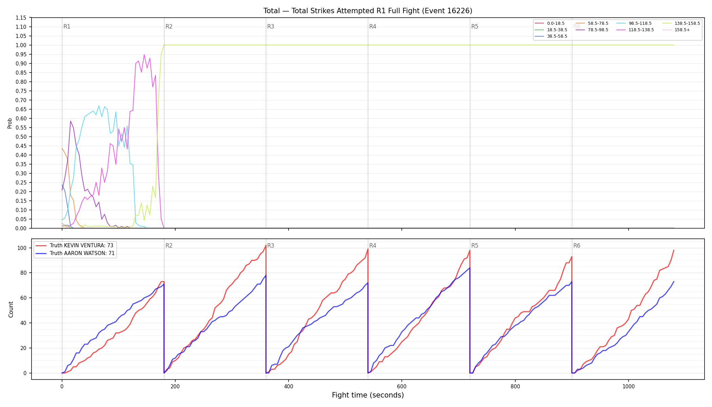Click the 'Truth KEVIN VENTURA: 73' legend text
This screenshot has width=712, height=407.
pos(81,245)
